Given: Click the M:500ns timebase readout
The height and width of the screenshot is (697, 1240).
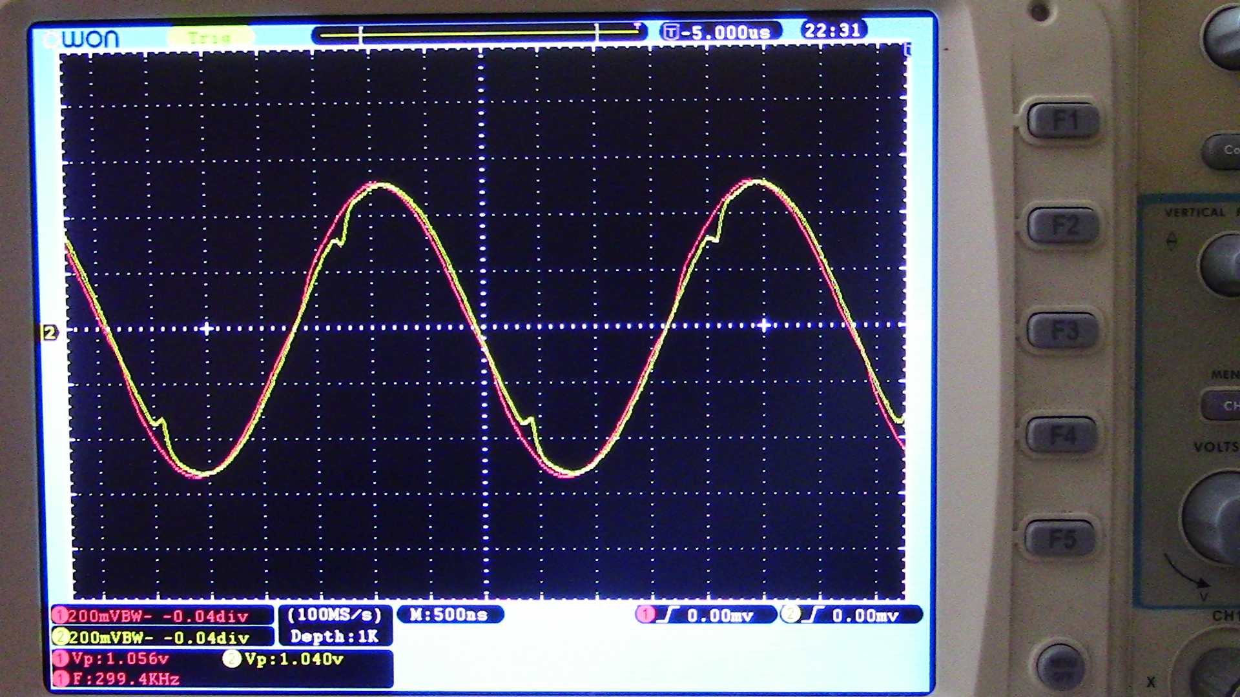Looking at the screenshot, I should (449, 614).
